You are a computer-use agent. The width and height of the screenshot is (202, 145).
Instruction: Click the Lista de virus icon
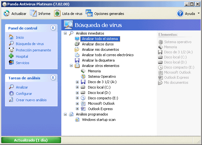(57, 13)
